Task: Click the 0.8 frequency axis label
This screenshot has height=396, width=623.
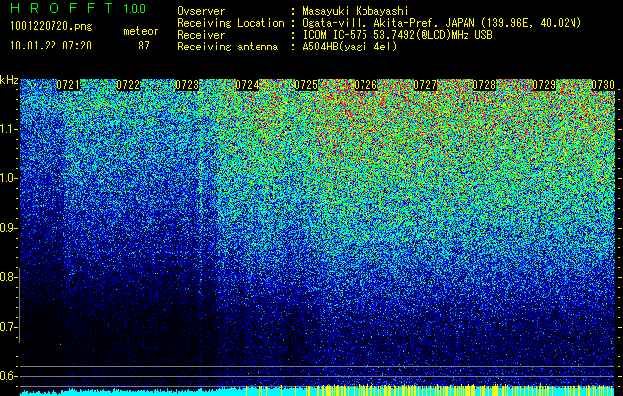Action: (8, 277)
